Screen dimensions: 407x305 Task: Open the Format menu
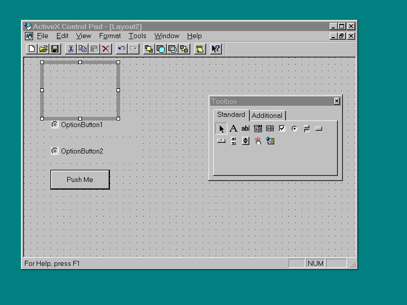(110, 36)
